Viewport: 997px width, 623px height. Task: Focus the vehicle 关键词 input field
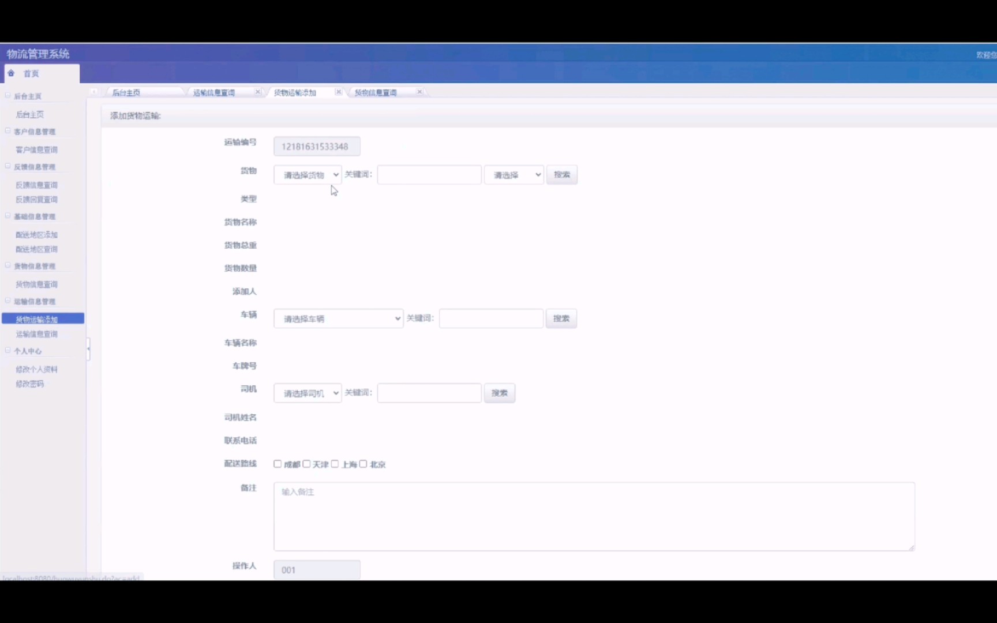click(x=491, y=318)
